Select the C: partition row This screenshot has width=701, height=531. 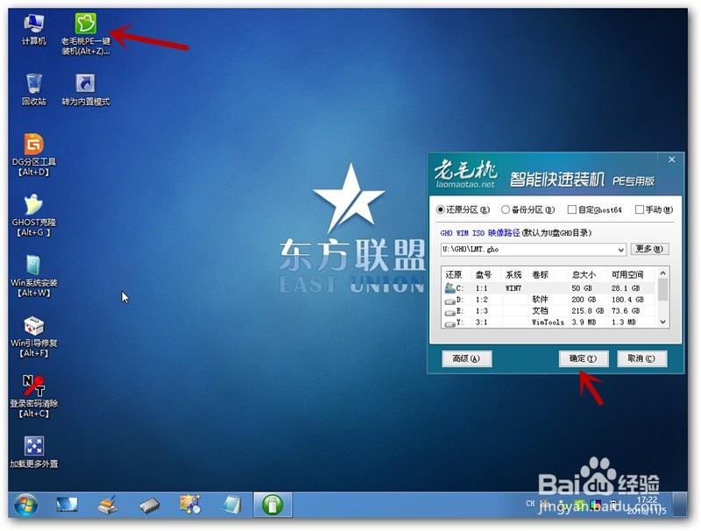click(549, 288)
